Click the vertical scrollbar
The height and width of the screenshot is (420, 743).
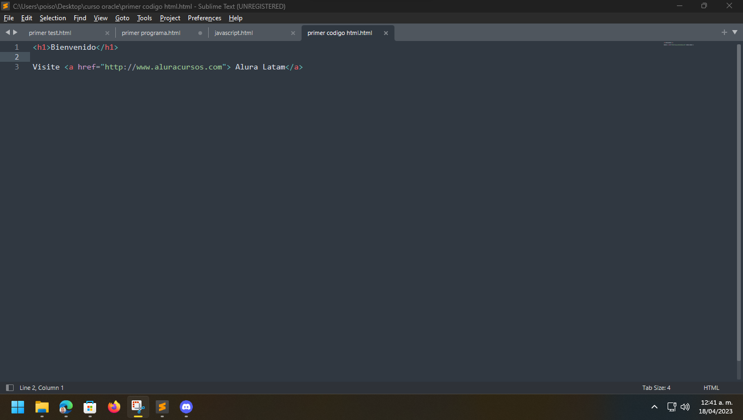tap(739, 202)
